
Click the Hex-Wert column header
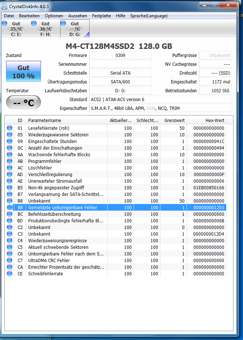click(x=207, y=120)
